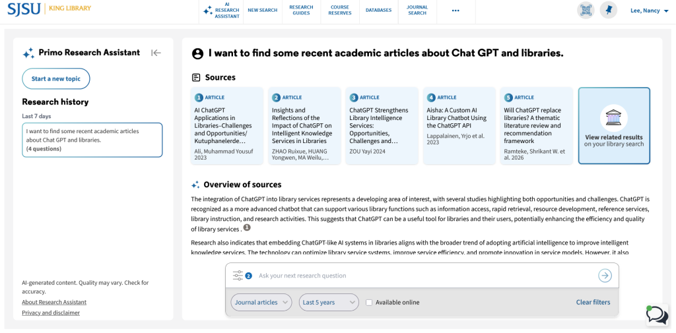Screen dimensions: 676x333
Task: Collapse the Primo Research Assistant sidebar
Action: [156, 53]
